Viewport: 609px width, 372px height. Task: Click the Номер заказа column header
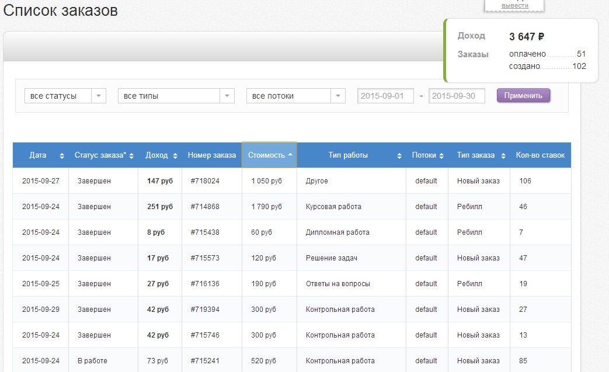(212, 155)
